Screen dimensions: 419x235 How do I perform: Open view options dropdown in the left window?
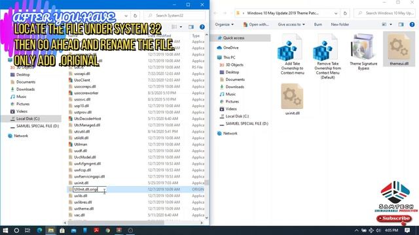coord(181,27)
